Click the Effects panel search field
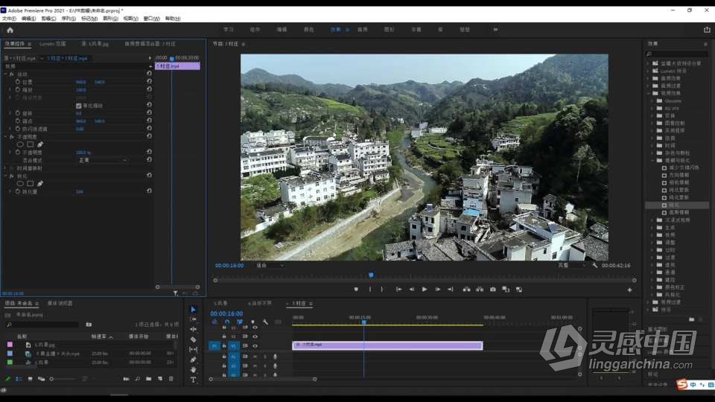715x402 pixels. click(x=677, y=54)
